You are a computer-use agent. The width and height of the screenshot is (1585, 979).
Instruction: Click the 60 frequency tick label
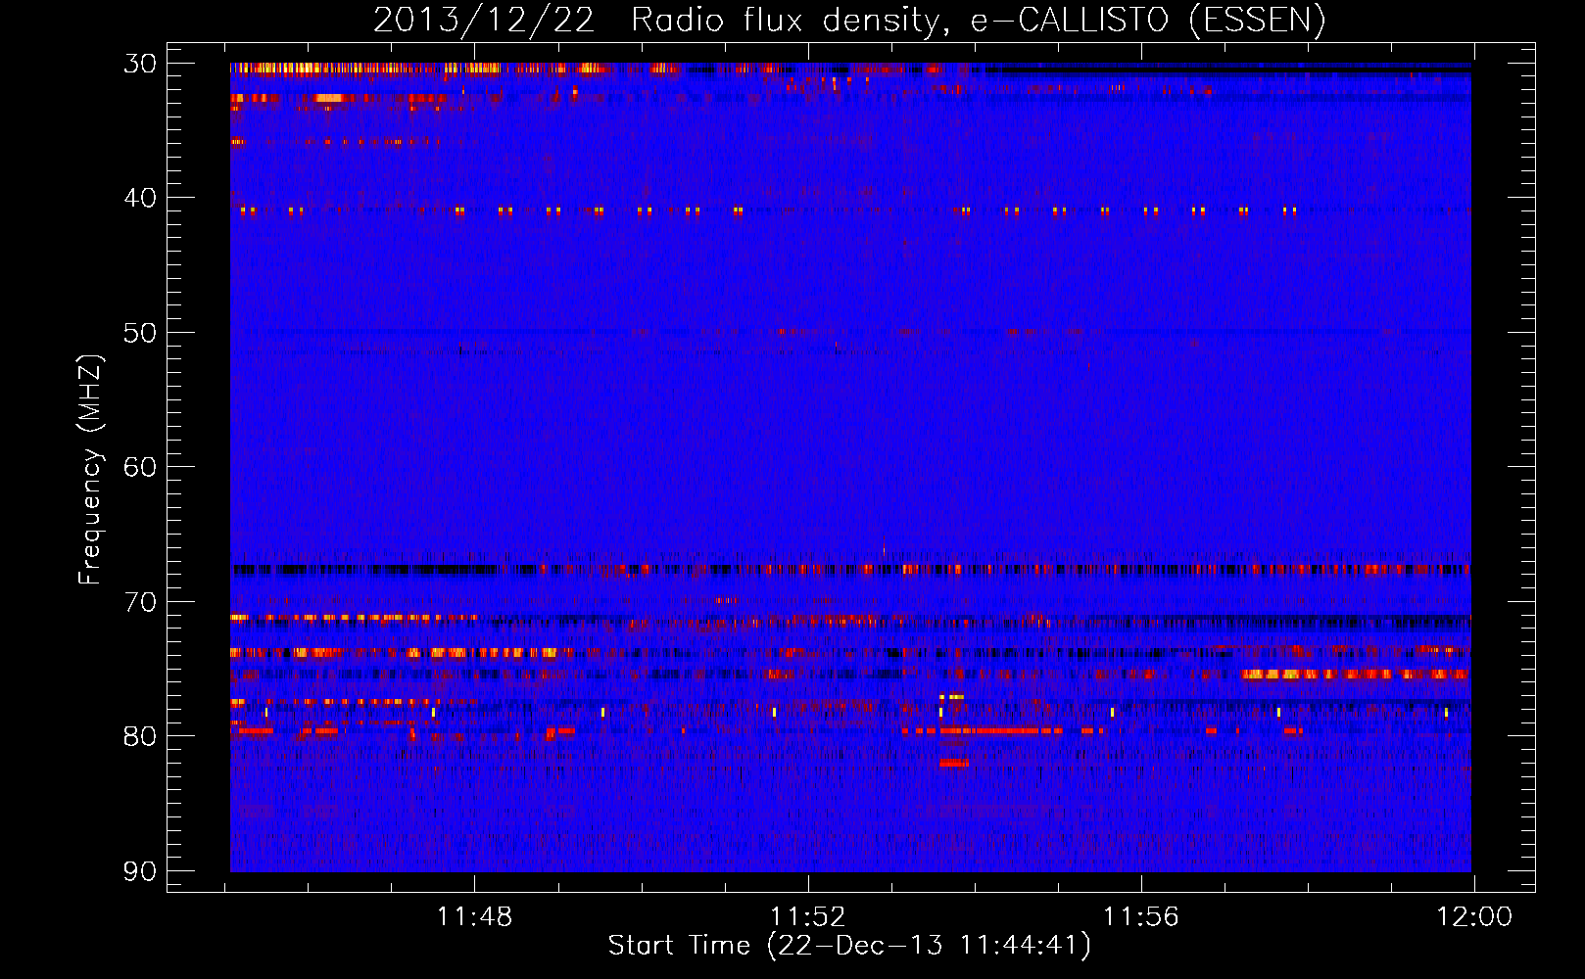[140, 467]
